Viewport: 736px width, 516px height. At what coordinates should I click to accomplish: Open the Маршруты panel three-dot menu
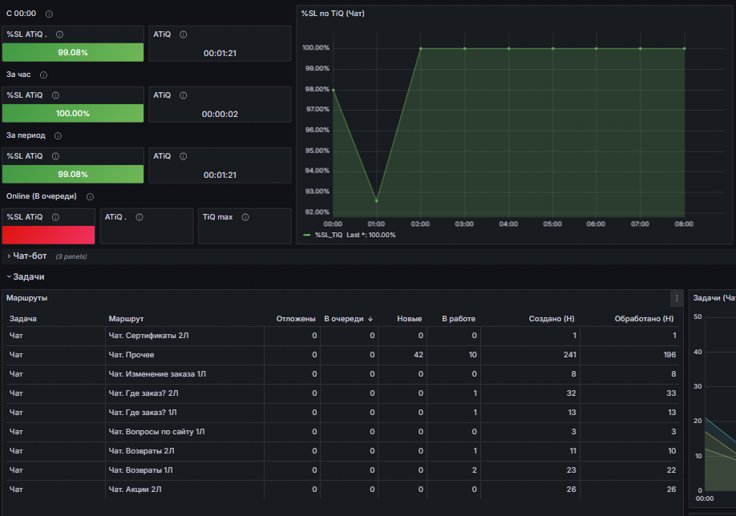677,298
